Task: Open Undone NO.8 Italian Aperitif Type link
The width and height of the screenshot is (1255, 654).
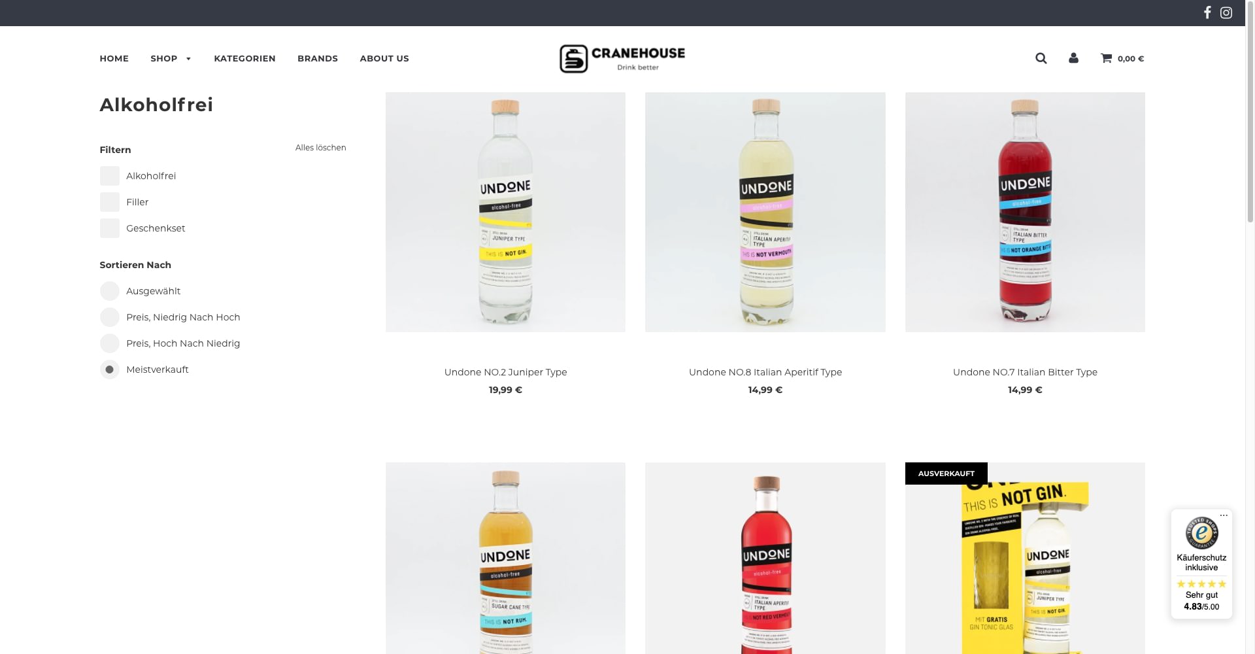Action: coord(765,372)
